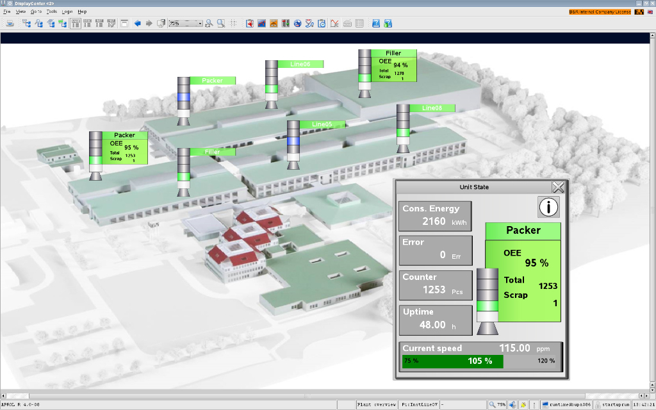This screenshot has width=656, height=410.
Task: Click the Cons. Energy value field
Action: pyautogui.click(x=435, y=216)
